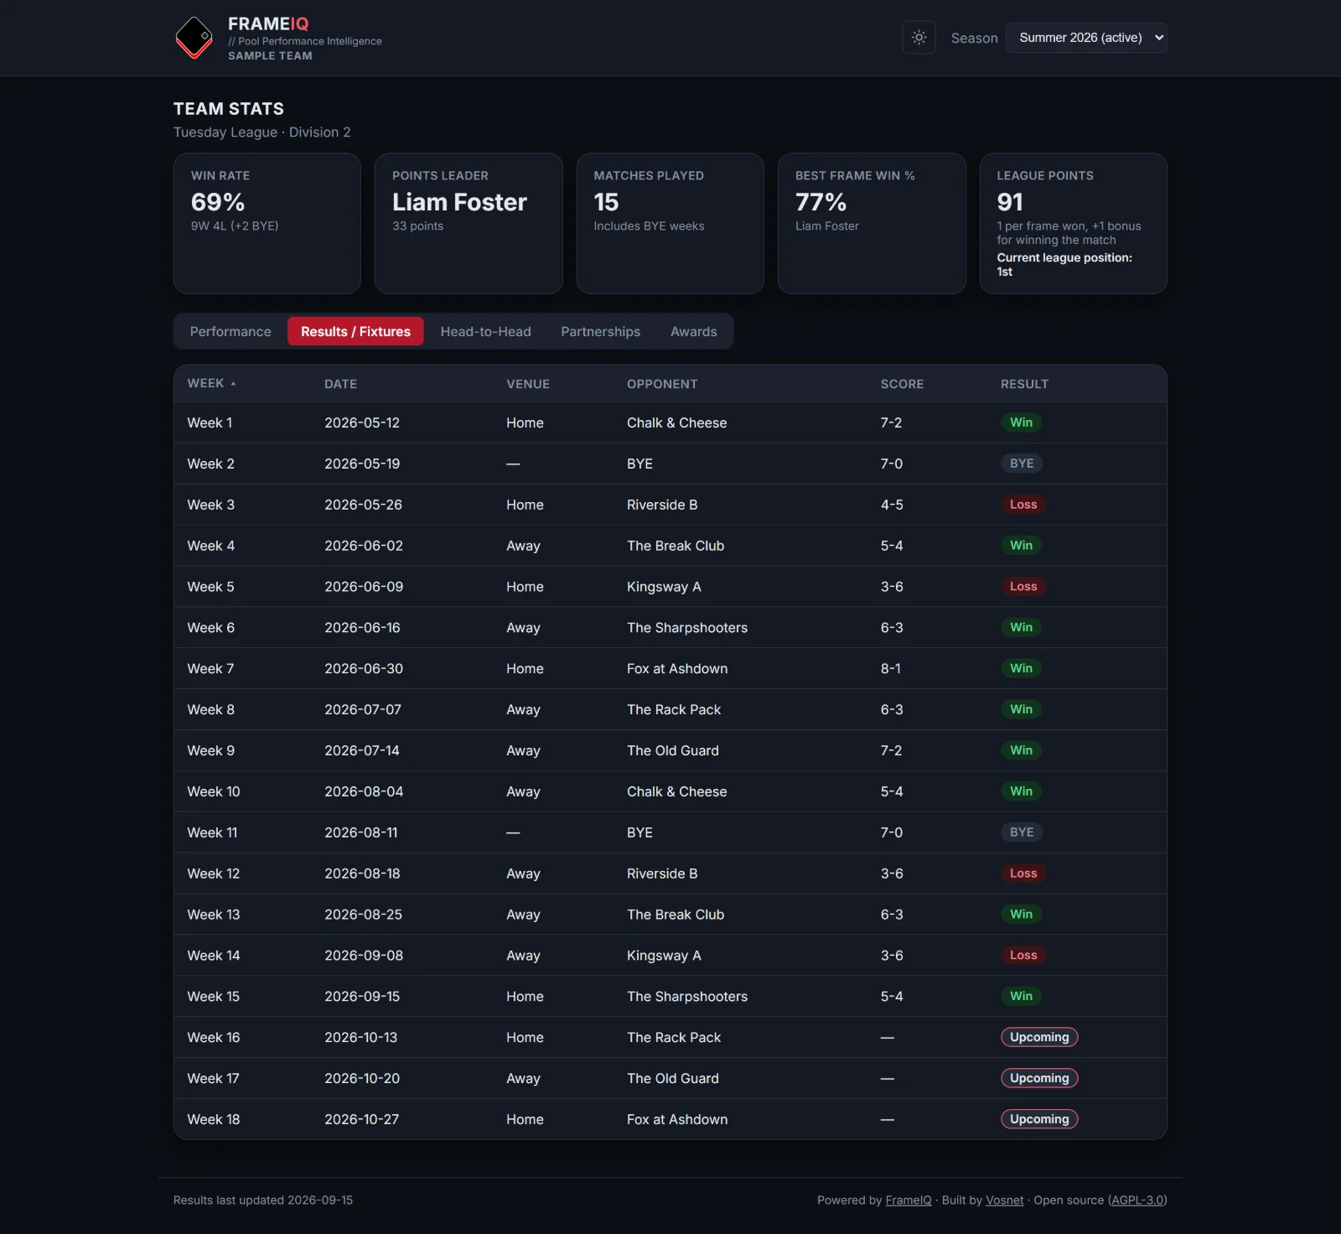Click the Best Frame Win 77% card
The width and height of the screenshot is (1341, 1234).
[872, 223]
